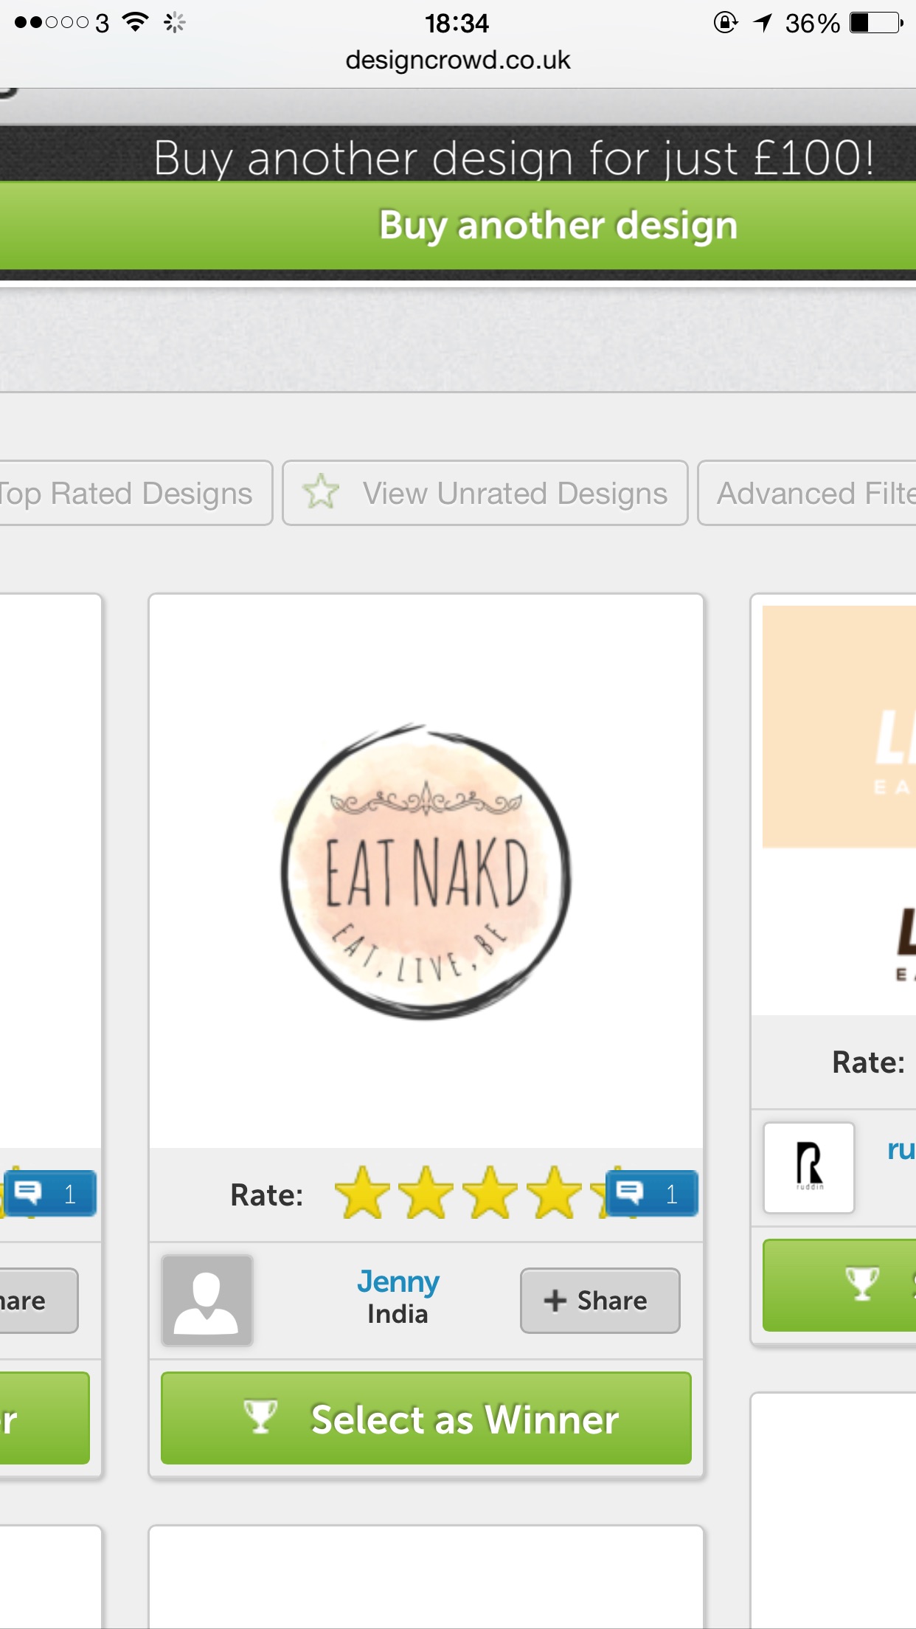
Task: Rate the Eat Nakd design two stars
Action: click(426, 1193)
